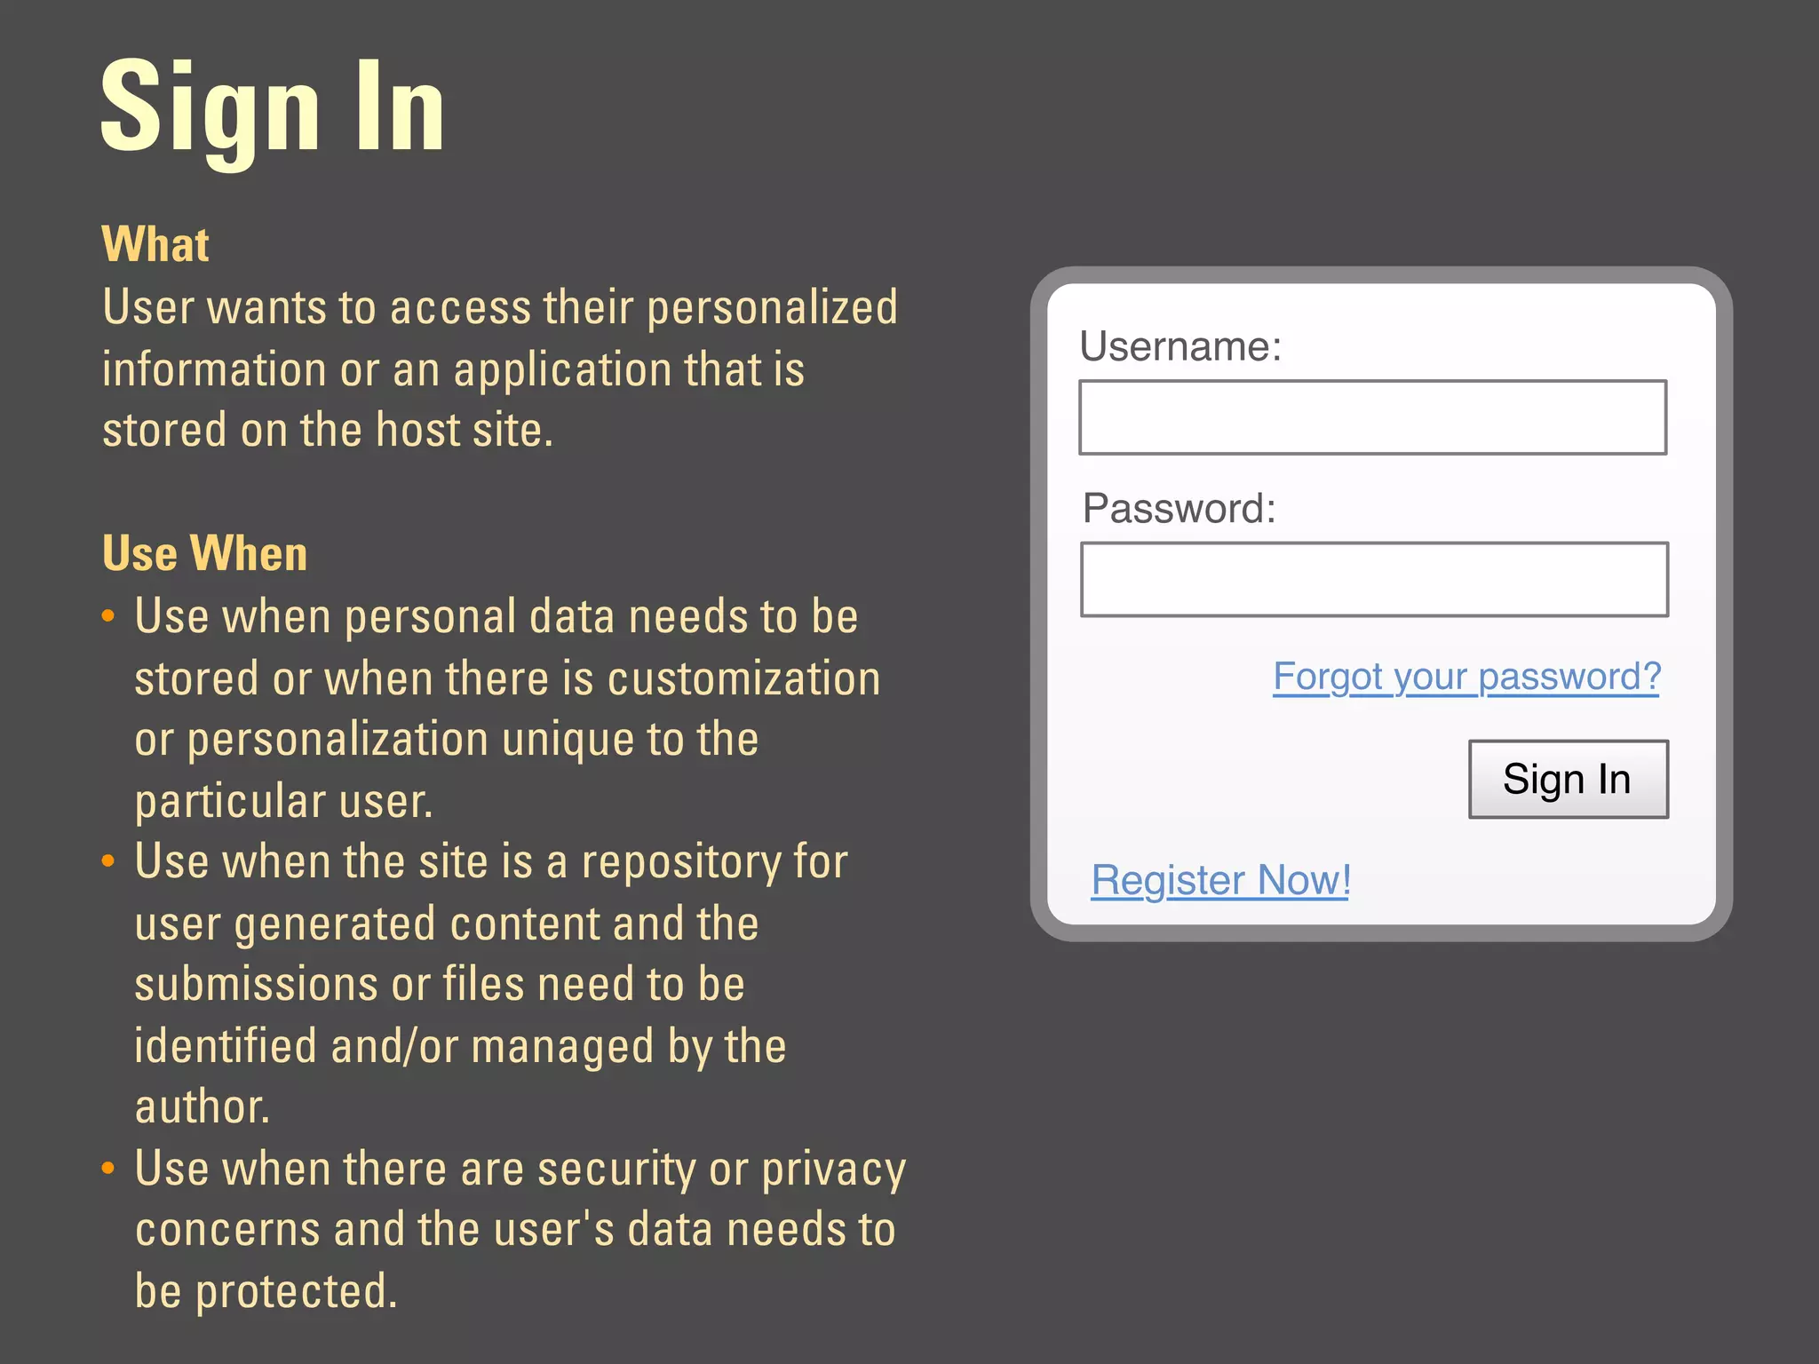Select the first bullet about personal data
Image resolution: width=1819 pixels, height=1364 pixels.
pyautogui.click(x=497, y=706)
